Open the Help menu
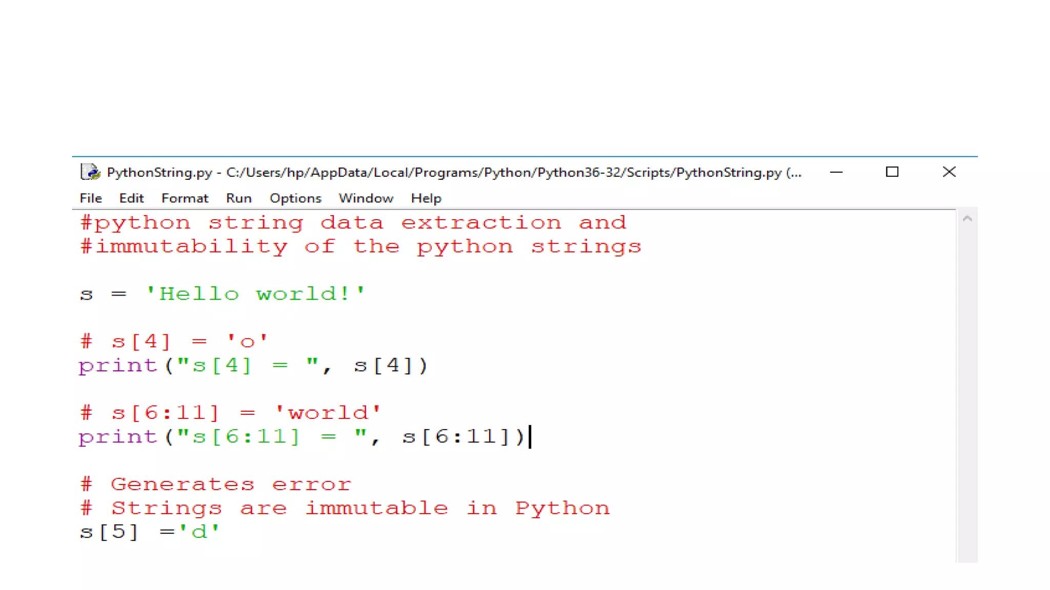1050x590 pixels. point(426,198)
